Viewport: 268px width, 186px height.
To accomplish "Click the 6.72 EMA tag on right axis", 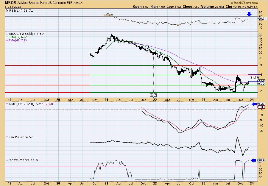I will coord(261,84).
